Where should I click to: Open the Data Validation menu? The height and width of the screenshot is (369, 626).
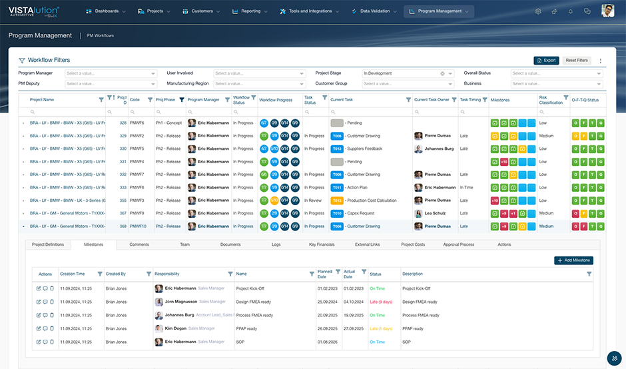click(374, 11)
